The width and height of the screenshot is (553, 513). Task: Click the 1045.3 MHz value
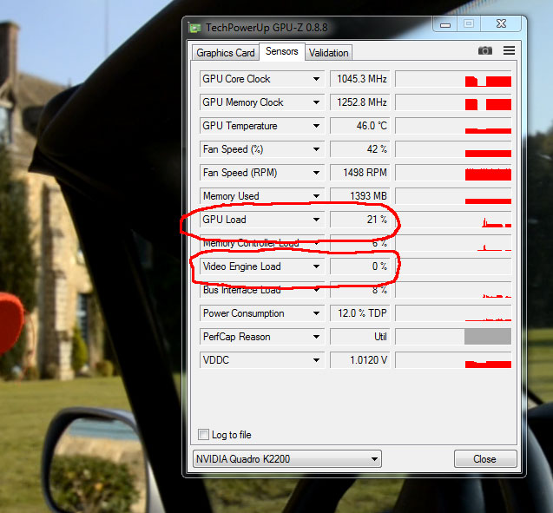coord(360,79)
